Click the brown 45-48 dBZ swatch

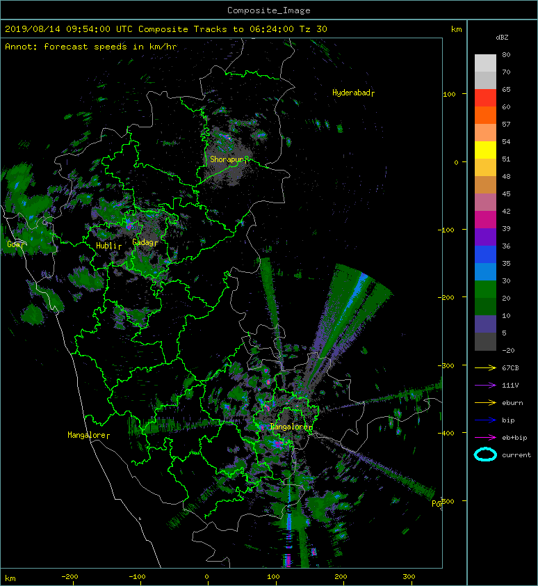coord(485,184)
